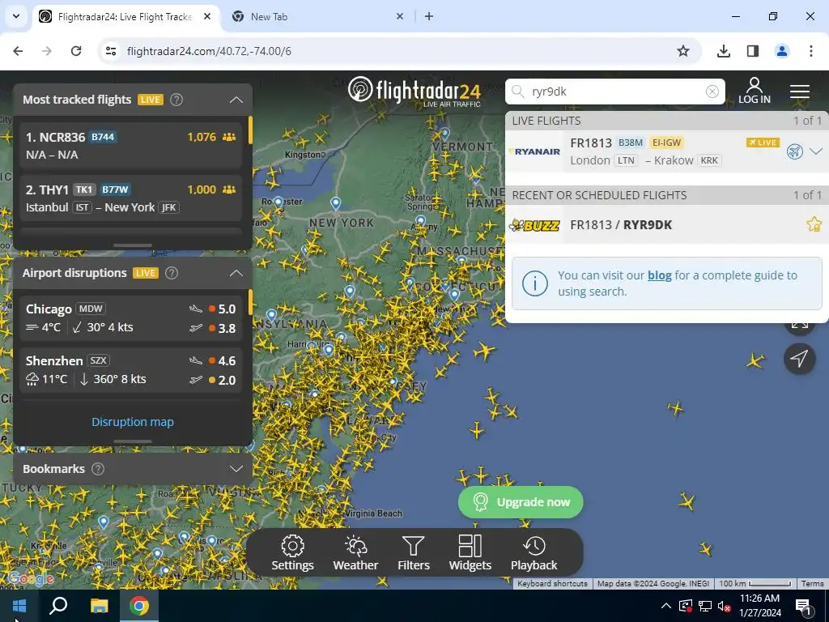Open the Weather layer options

tap(355, 553)
